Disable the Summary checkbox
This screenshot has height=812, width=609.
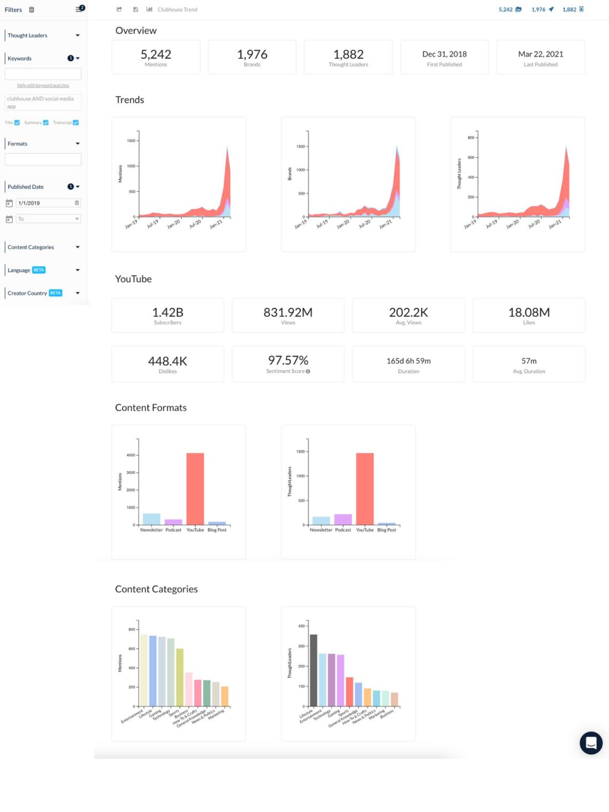(x=45, y=122)
